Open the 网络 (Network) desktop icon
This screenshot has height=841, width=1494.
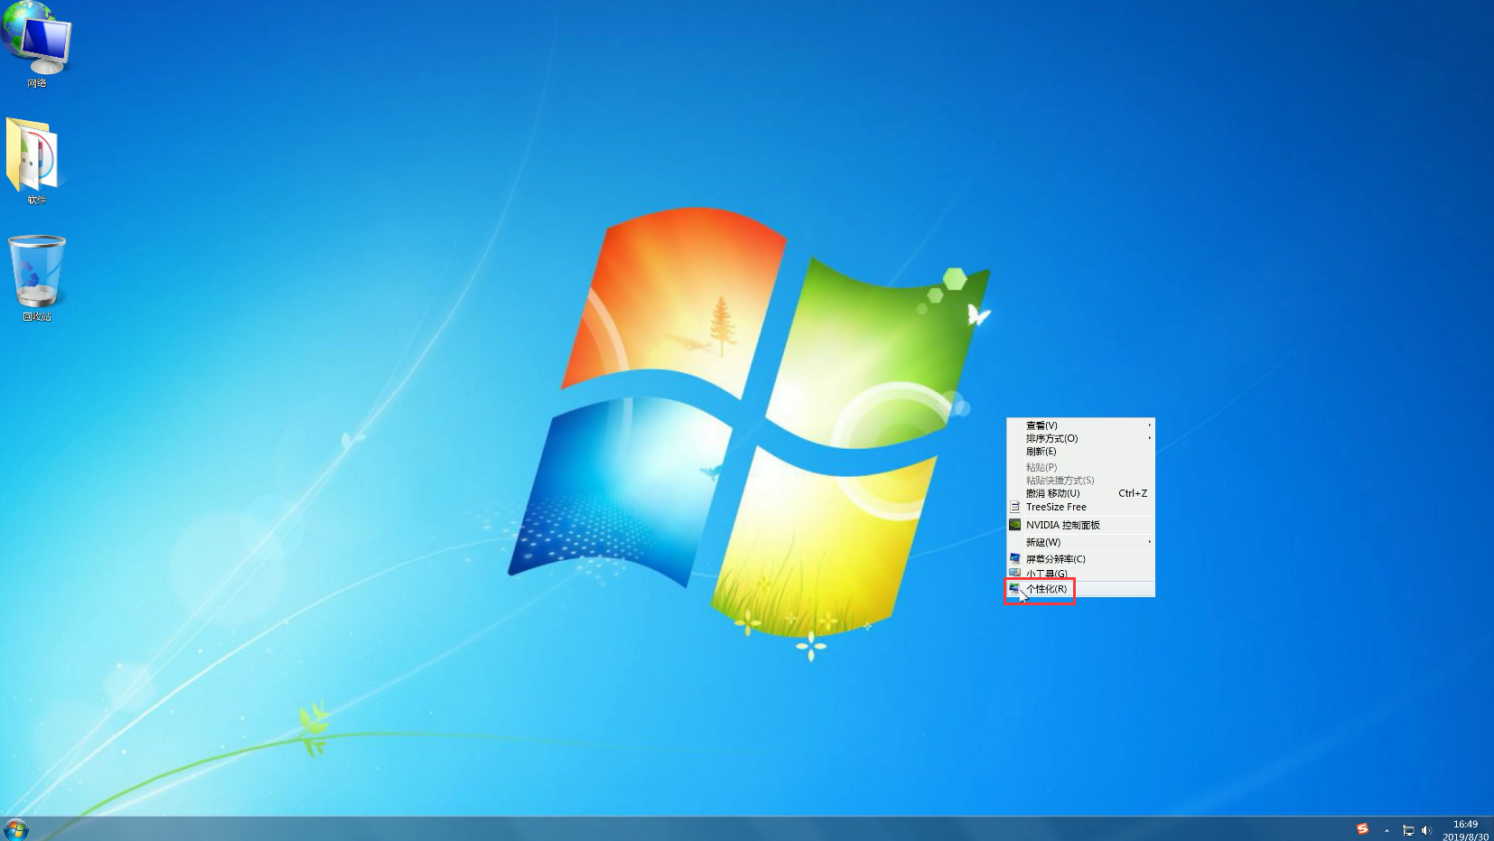pos(36,45)
